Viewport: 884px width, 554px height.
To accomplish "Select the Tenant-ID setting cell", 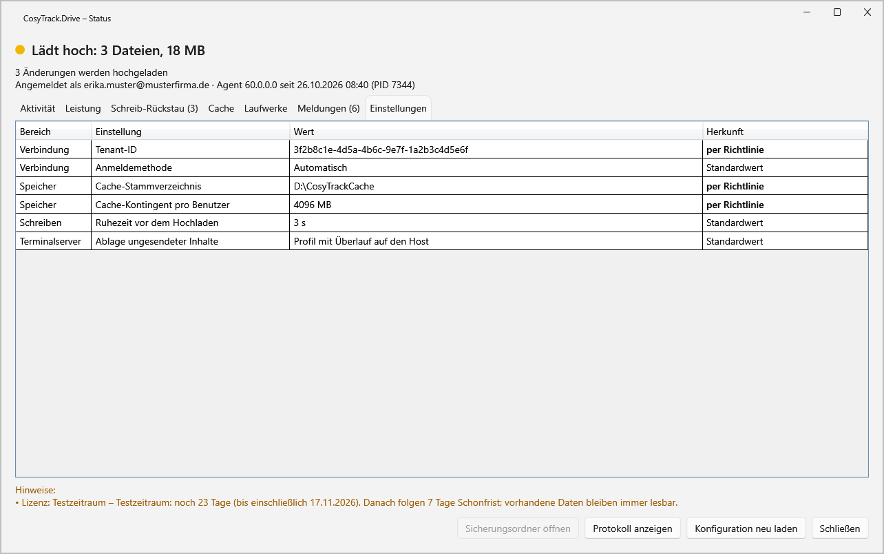I will [x=190, y=150].
